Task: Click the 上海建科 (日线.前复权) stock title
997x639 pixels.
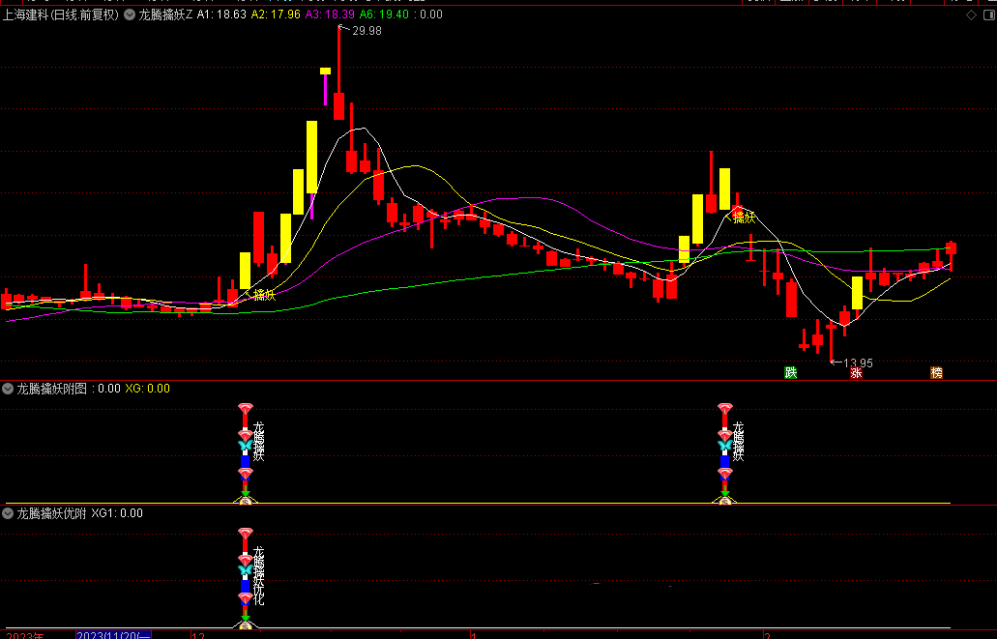Action: pyautogui.click(x=61, y=15)
